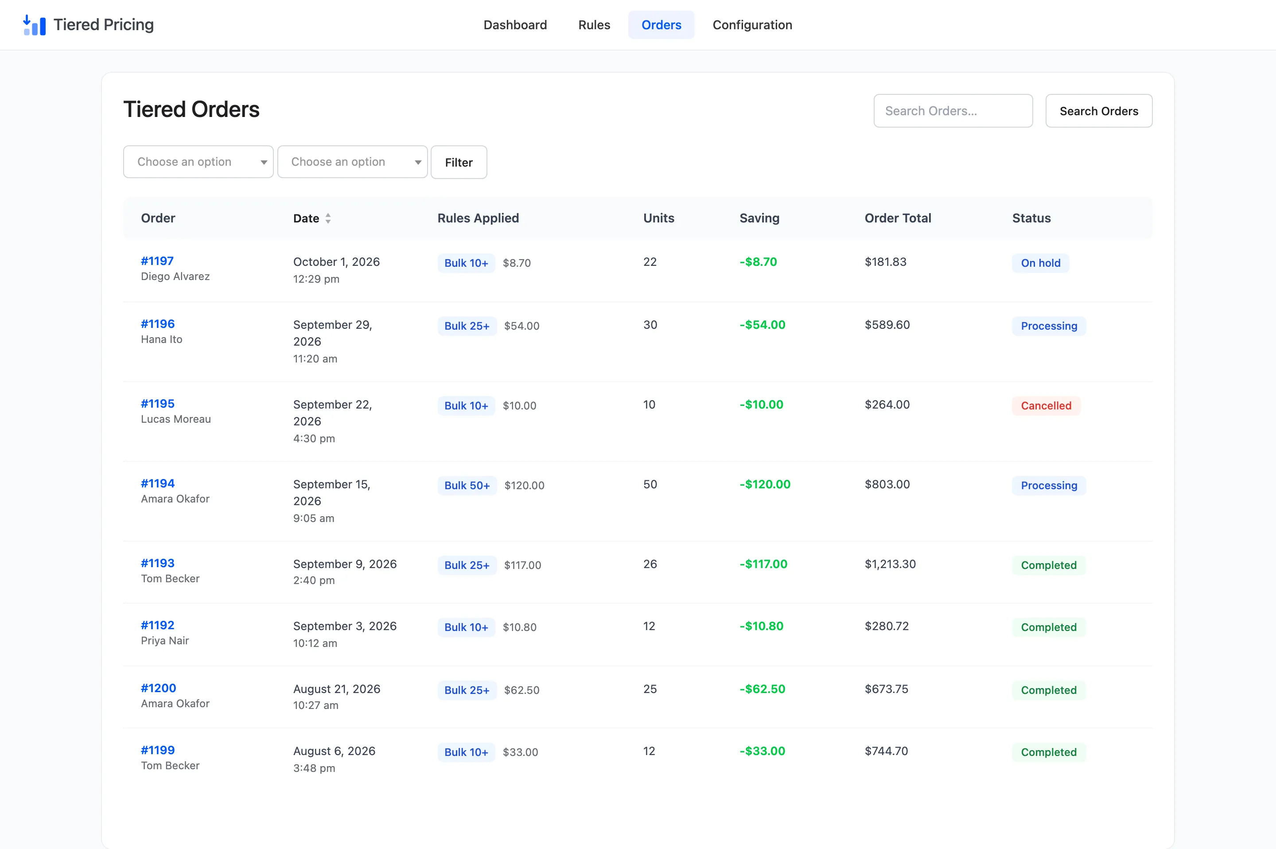The width and height of the screenshot is (1276, 849).
Task: Click the Order Total column header
Action: [x=898, y=218]
